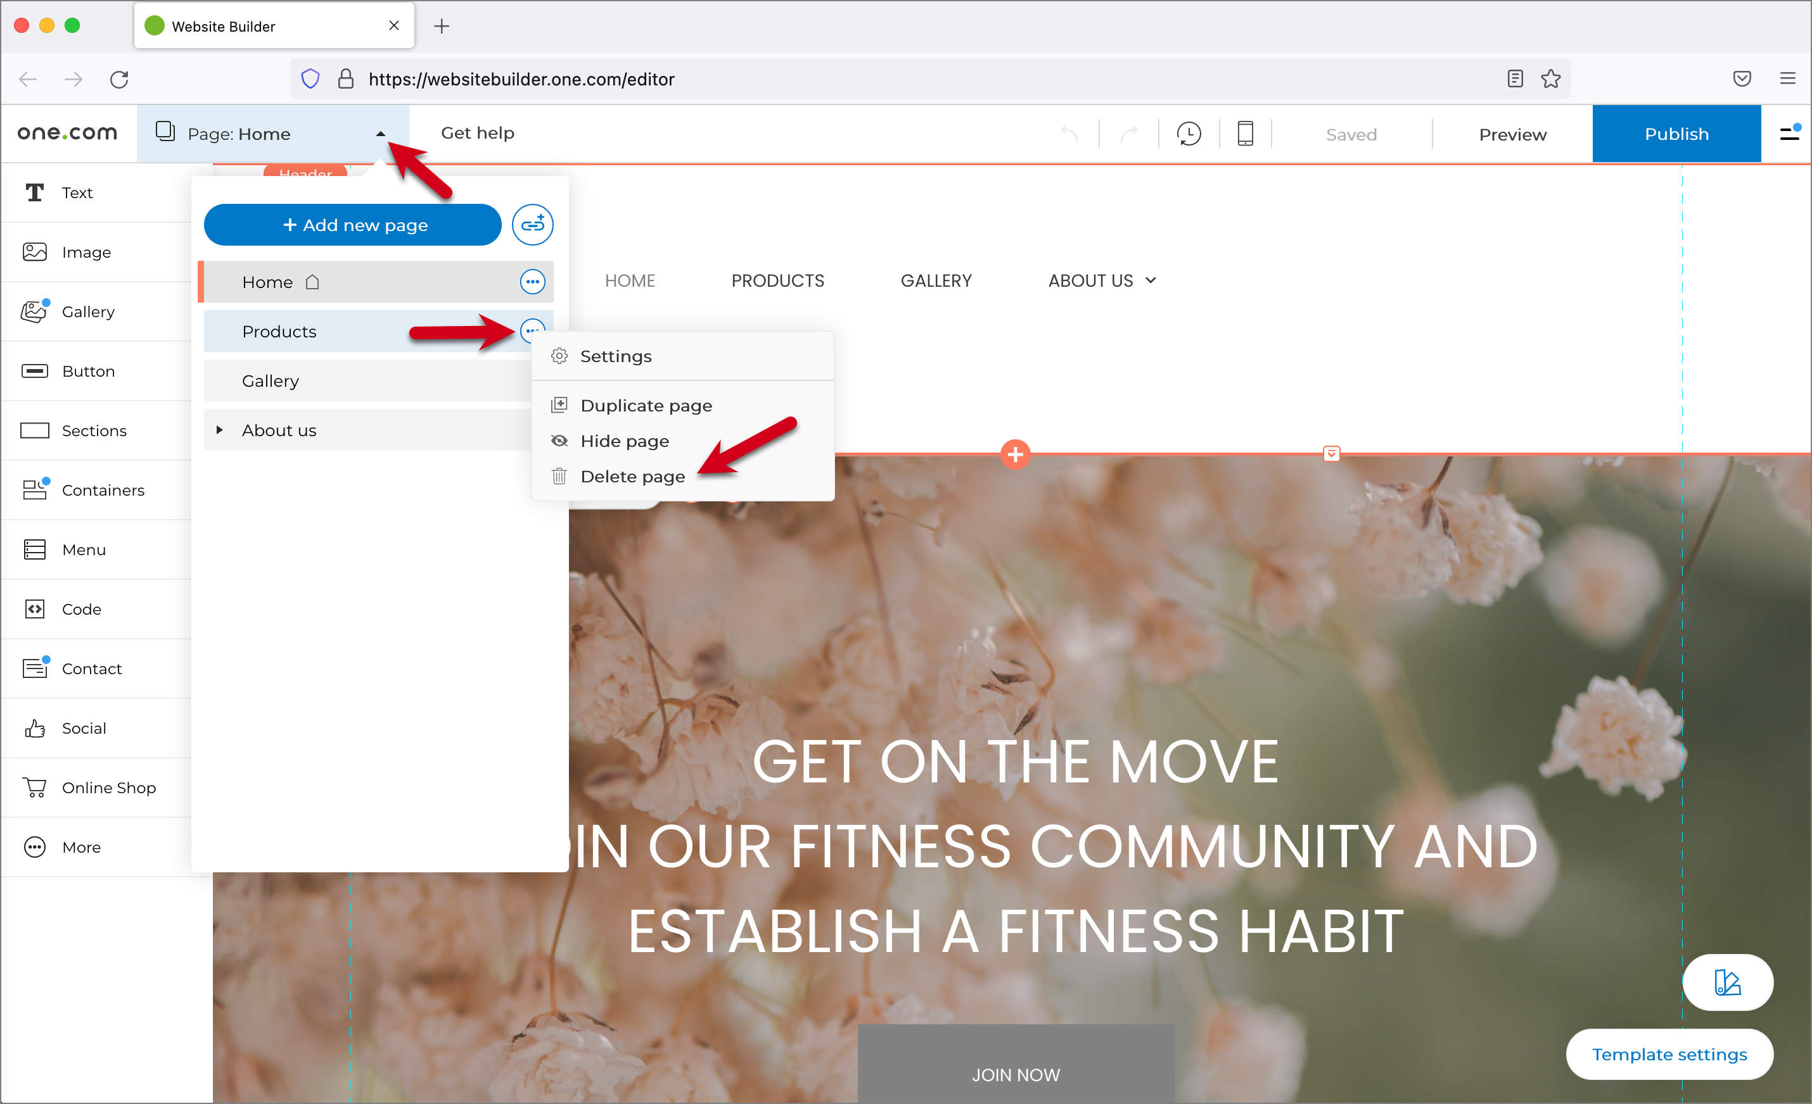Click the Add new page button
1812x1104 pixels.
(352, 225)
